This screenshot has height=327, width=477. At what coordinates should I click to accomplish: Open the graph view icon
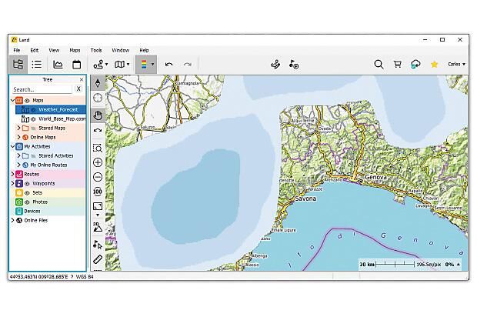(x=58, y=64)
